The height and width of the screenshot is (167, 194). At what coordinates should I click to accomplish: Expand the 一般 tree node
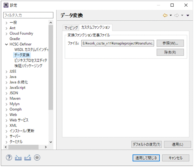6,23
